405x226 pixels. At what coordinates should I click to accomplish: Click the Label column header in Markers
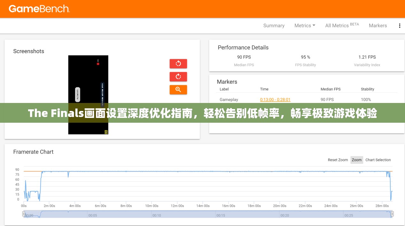[x=224, y=89]
